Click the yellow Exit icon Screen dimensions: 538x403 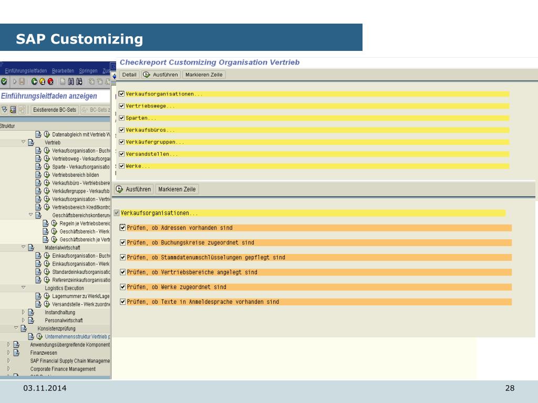pos(42,81)
